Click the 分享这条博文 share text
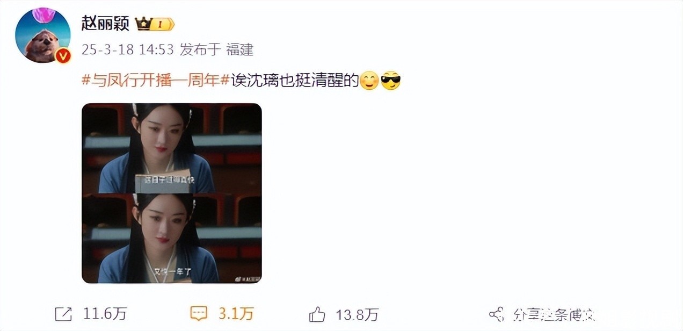This screenshot has height=331, width=683. [554, 314]
